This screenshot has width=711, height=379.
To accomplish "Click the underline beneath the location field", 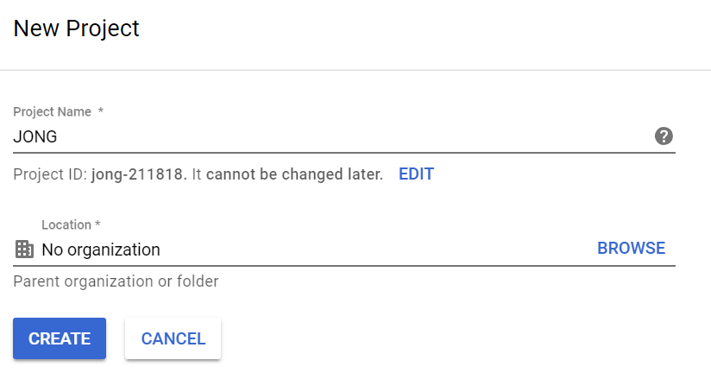I will pos(344,266).
